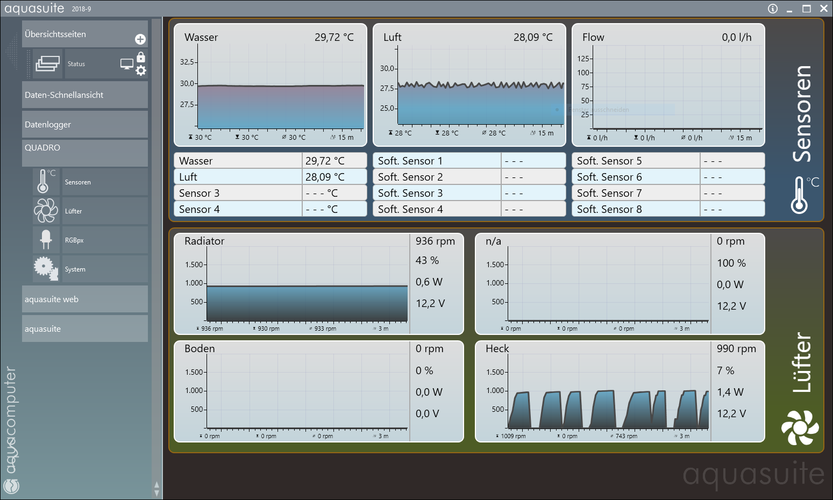Click the Radiator 43 % power value

[x=427, y=261]
